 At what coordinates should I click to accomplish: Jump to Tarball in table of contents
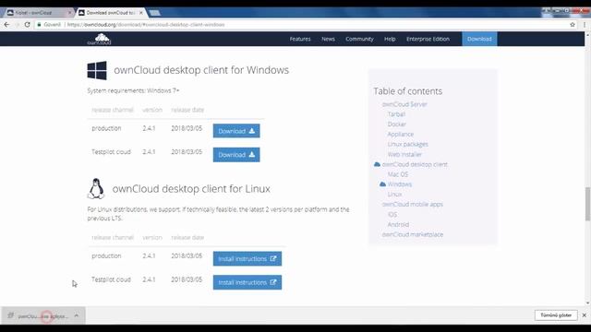[x=396, y=114]
